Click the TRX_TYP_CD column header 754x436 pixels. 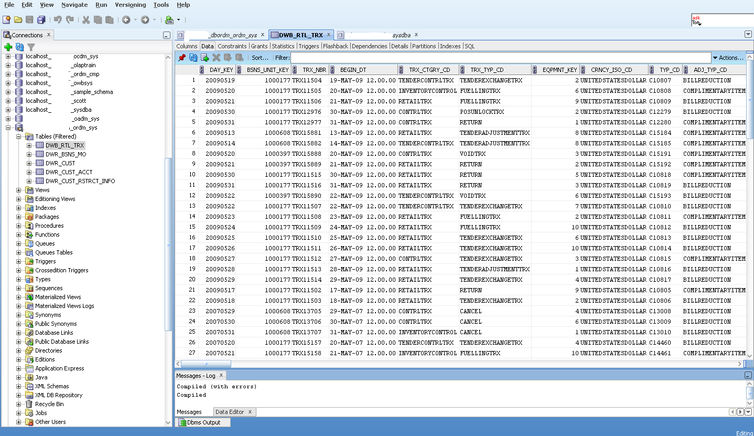(487, 70)
